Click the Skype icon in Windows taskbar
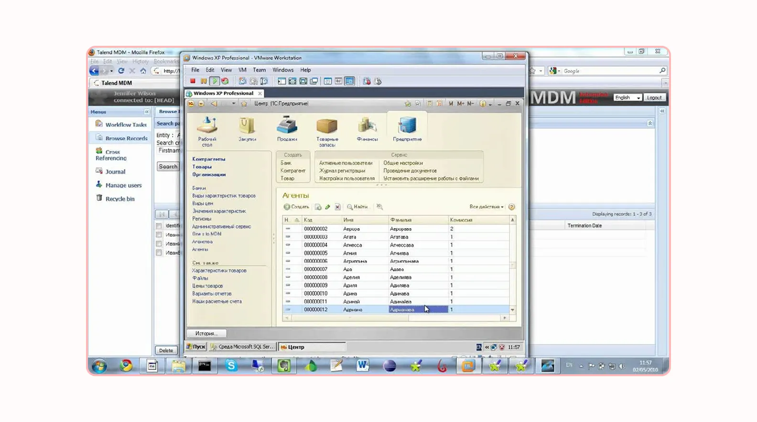 231,366
